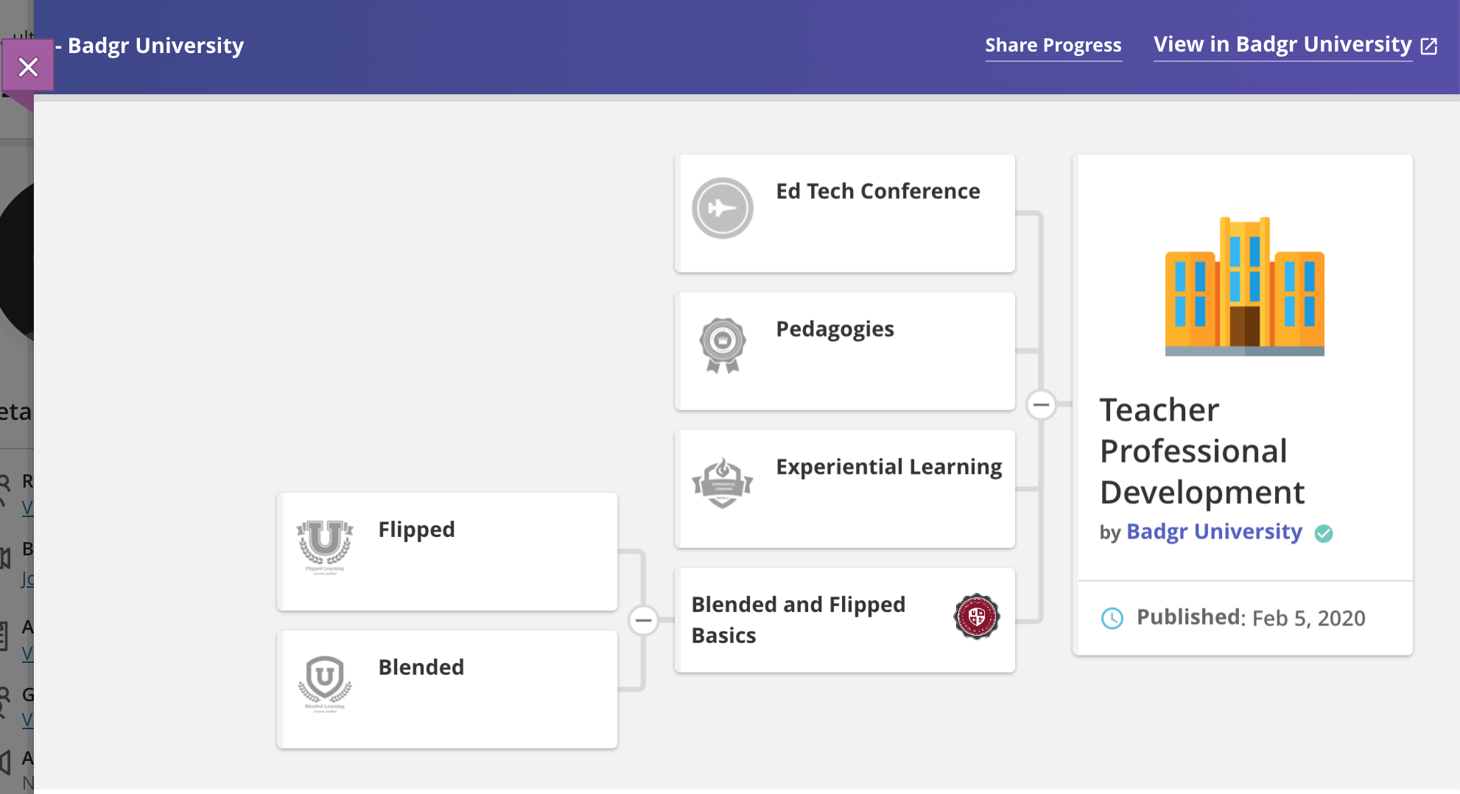The image size is (1460, 794).
Task: Click the Experiential Learning badge icon
Action: (722, 483)
